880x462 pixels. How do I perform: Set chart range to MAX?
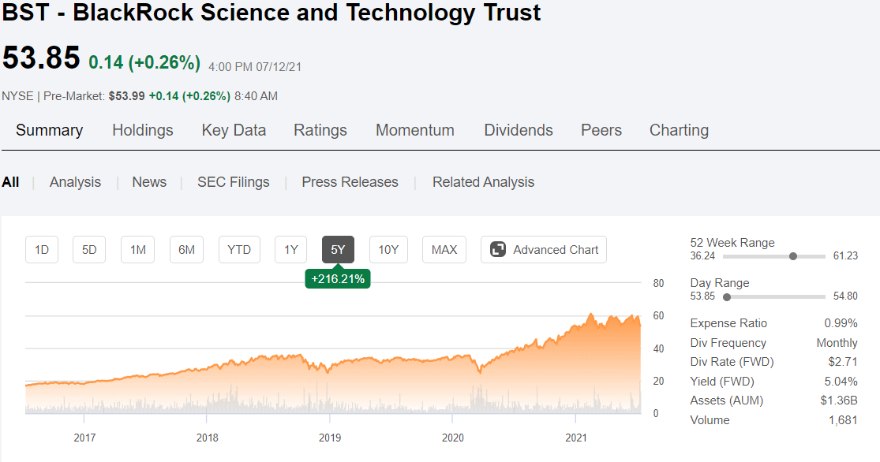[444, 249]
